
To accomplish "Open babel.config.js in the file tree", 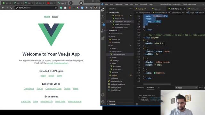I will (116, 81).
